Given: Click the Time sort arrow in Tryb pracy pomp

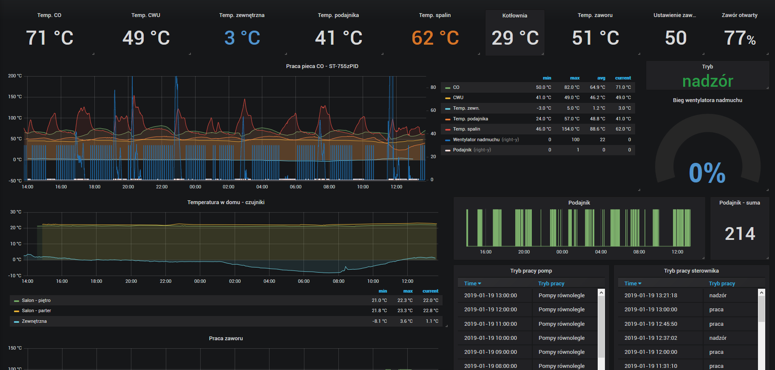Looking at the screenshot, I should pyautogui.click(x=480, y=284).
